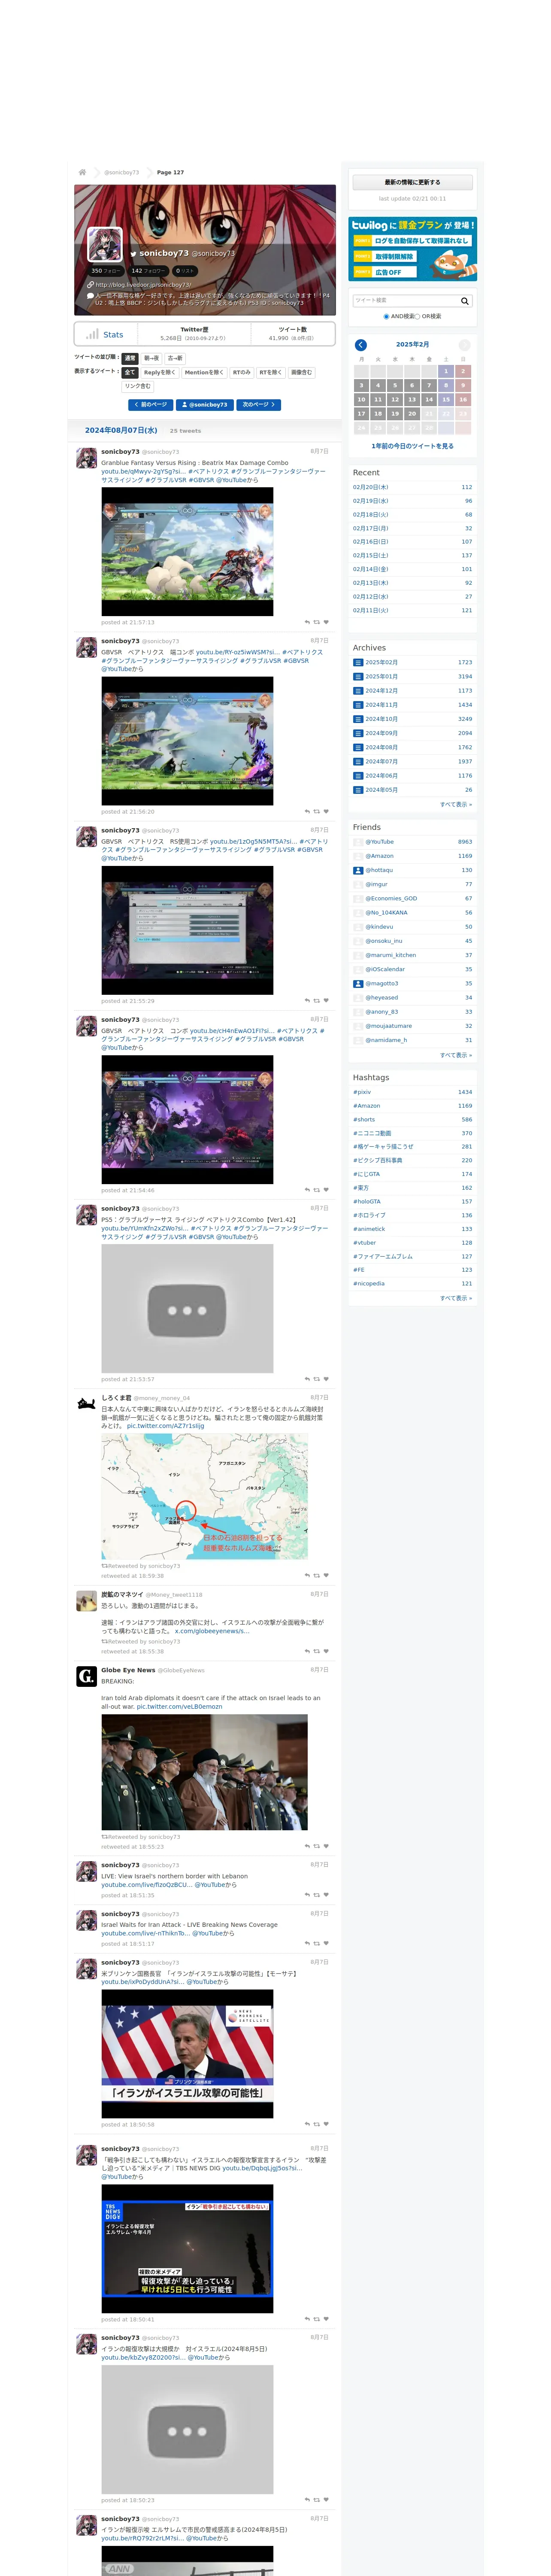551x2576 pixels.
Task: Click the list icon beside 2024年10月
Action: pyautogui.click(x=358, y=719)
